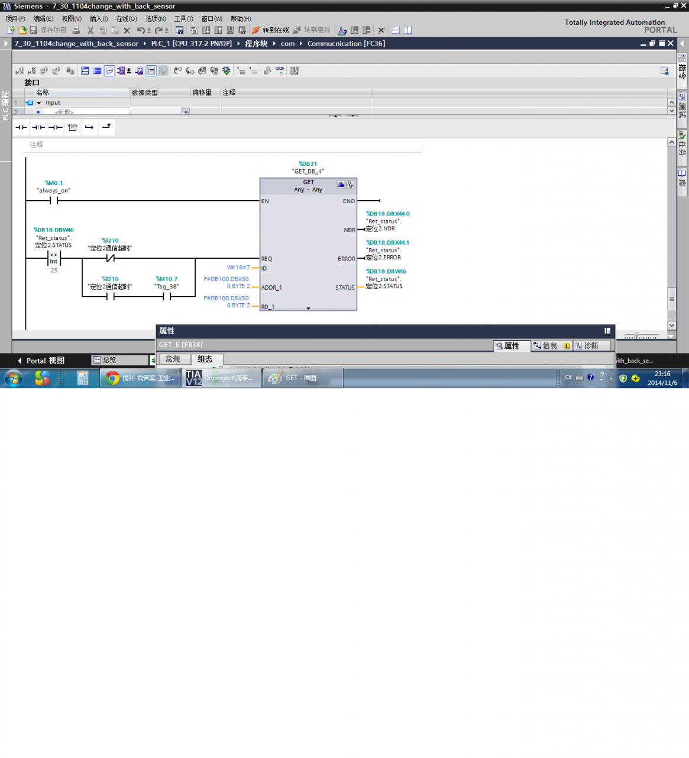This screenshot has height=758, width=689.
Task: Switch to 组态 tab in properties
Action: click(x=206, y=359)
